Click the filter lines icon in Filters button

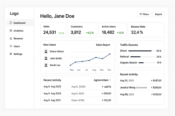tap(140, 14)
